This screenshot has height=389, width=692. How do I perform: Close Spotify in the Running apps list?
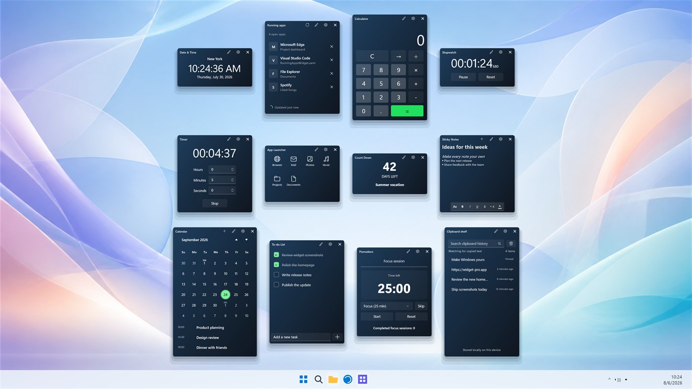click(331, 87)
